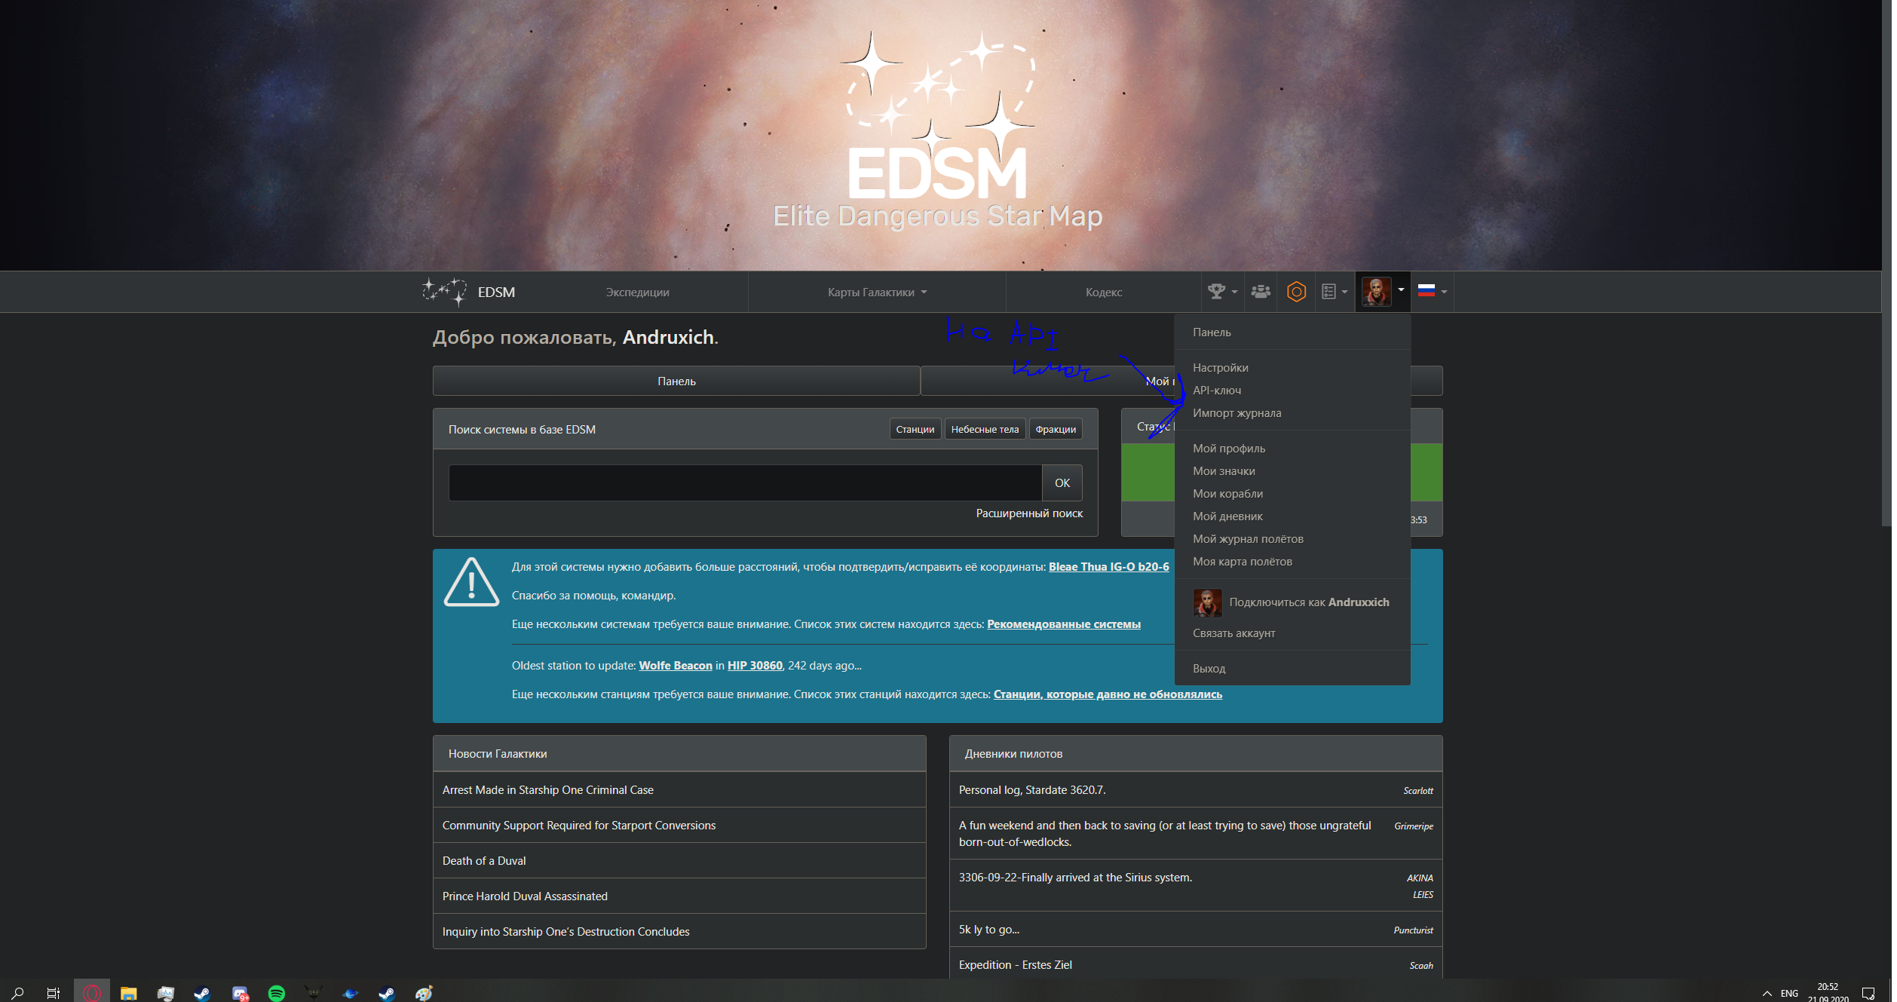The width and height of the screenshot is (1897, 1002).
Task: Click the page's vertical scrollbar
Action: point(1886,263)
